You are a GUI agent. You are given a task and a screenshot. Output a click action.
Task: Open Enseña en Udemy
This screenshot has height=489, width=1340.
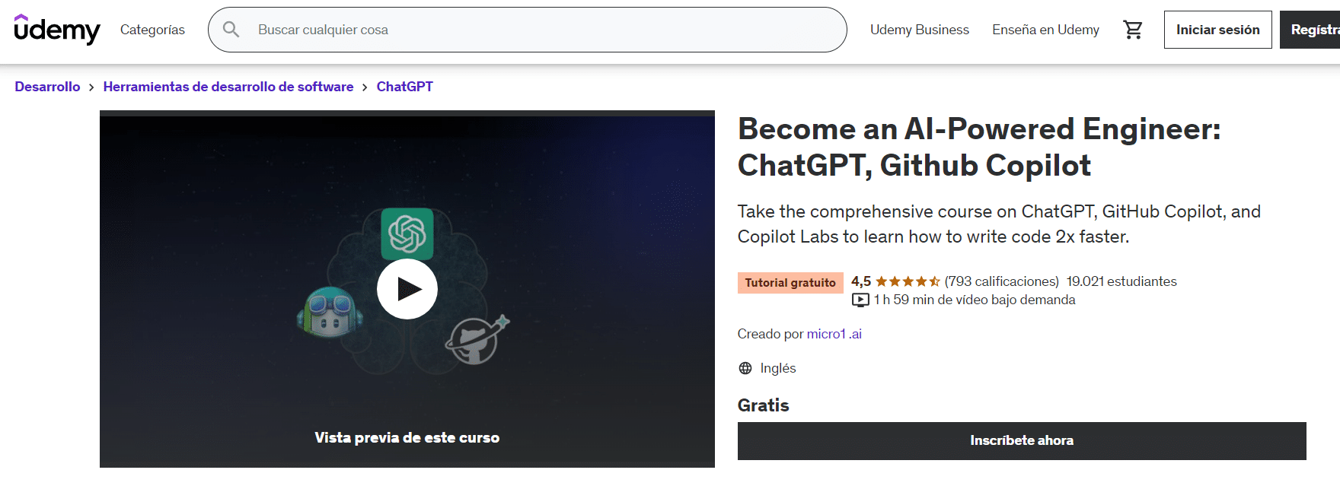(1045, 30)
